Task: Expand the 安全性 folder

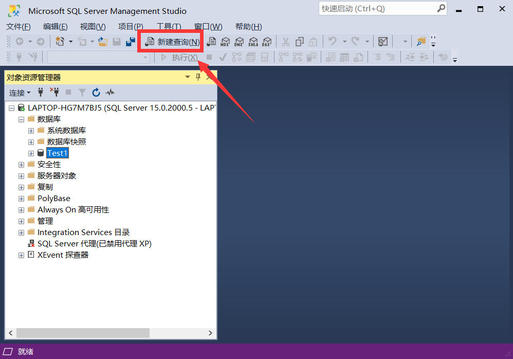Action: pos(21,165)
